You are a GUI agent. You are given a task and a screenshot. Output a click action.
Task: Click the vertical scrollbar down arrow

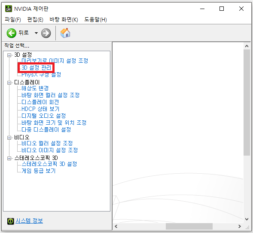tap(247, 219)
